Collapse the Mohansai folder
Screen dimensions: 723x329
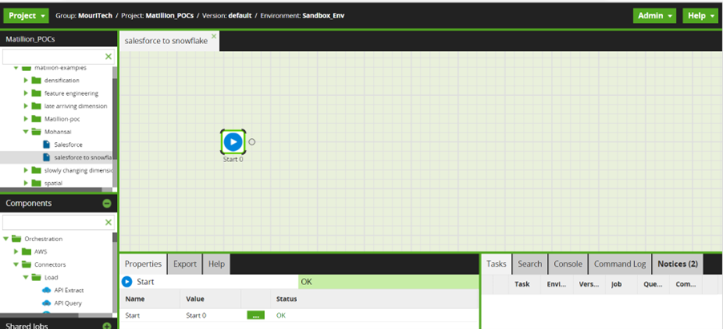coord(26,132)
